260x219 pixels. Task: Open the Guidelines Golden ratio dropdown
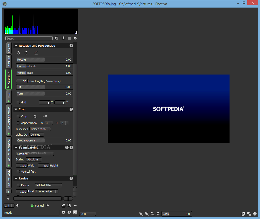coord(40,129)
